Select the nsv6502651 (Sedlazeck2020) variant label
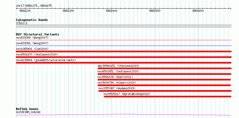 (118, 71)
